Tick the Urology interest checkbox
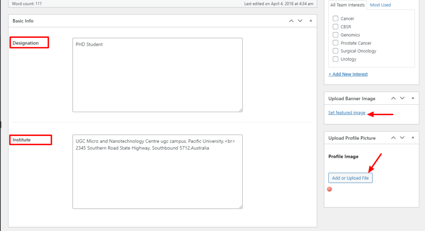This screenshot has width=425, height=231. coord(335,59)
